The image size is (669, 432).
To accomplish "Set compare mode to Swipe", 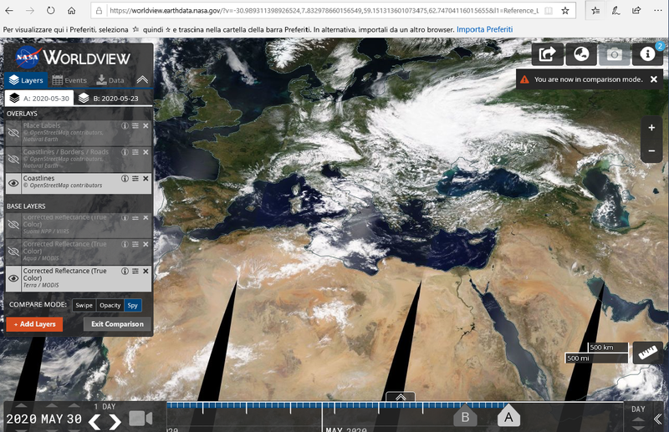I will (x=84, y=305).
